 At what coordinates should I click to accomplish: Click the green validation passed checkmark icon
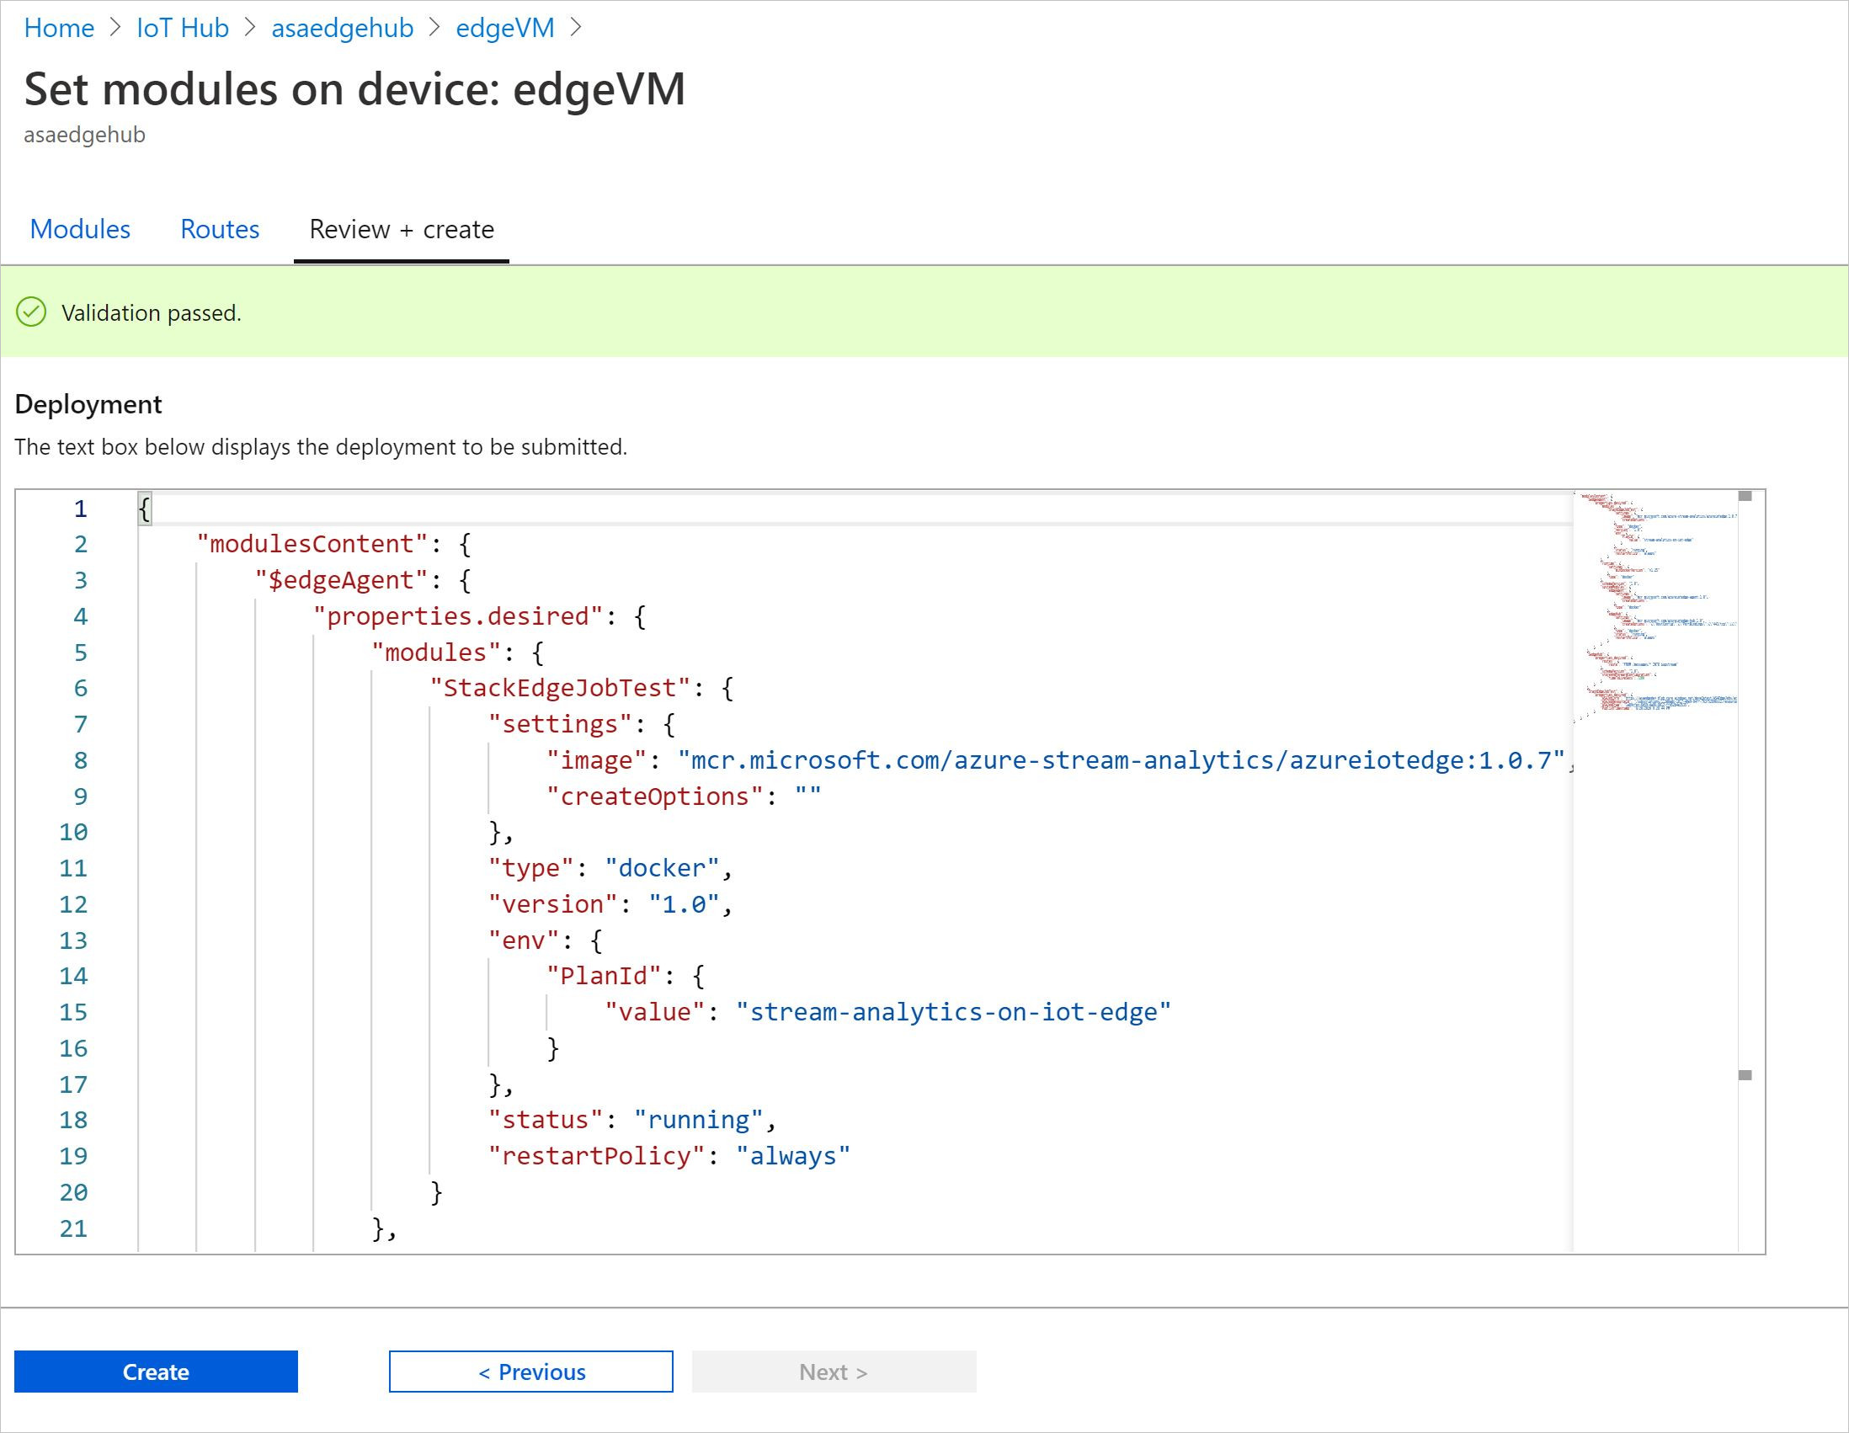tap(31, 312)
